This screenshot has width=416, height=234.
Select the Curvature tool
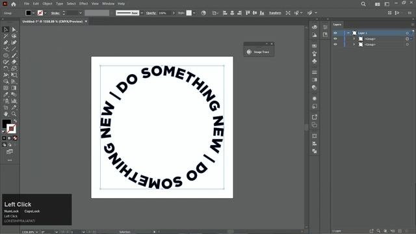coord(14,42)
